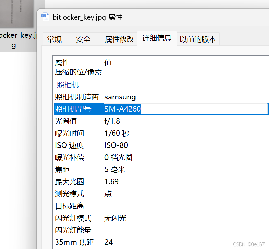Click the 1.69 max aperture value
The width and height of the screenshot is (269, 249).
coord(112,181)
